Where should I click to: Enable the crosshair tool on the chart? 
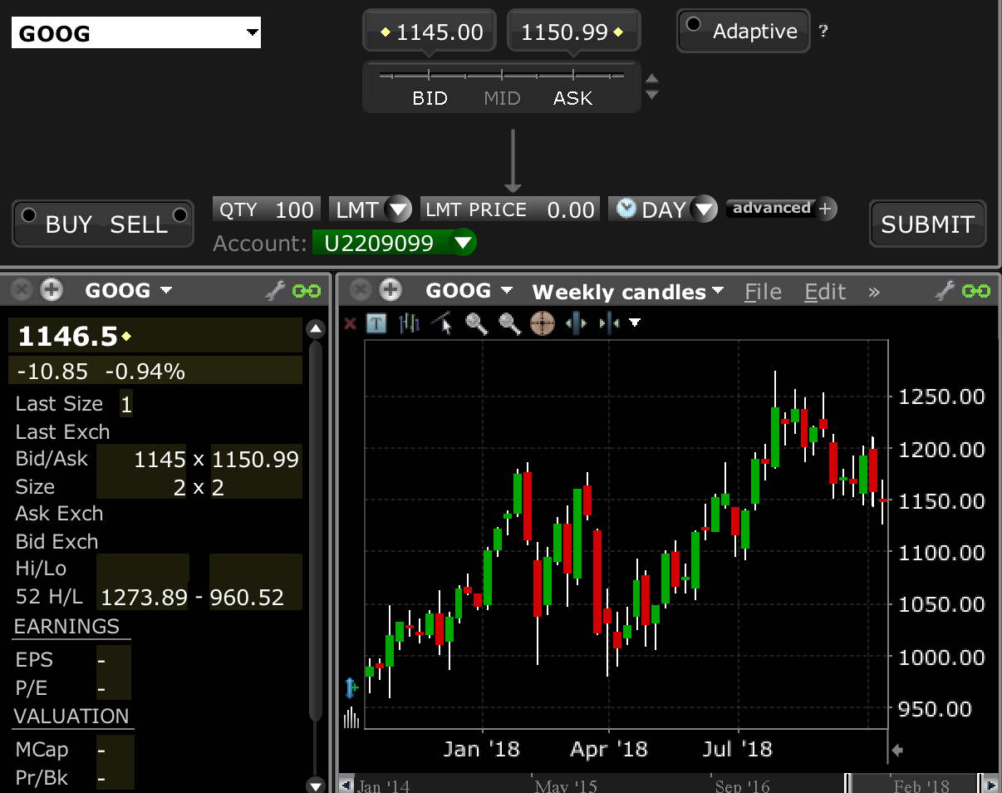tap(541, 323)
